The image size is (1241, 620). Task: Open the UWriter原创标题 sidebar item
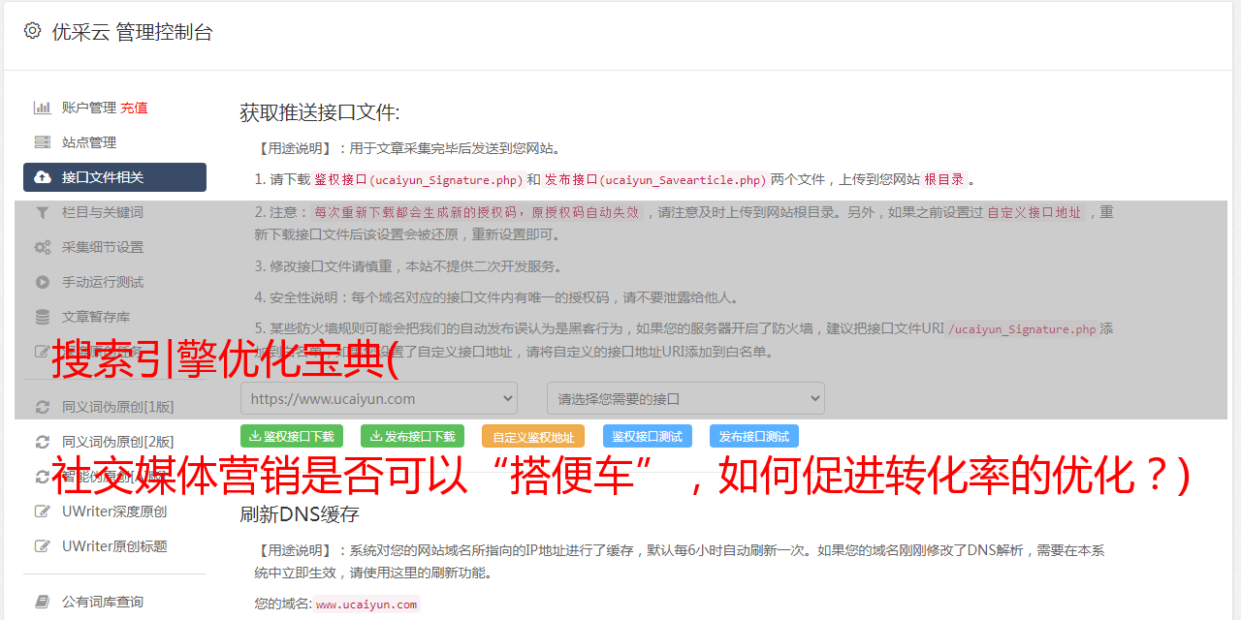pyautogui.click(x=114, y=546)
